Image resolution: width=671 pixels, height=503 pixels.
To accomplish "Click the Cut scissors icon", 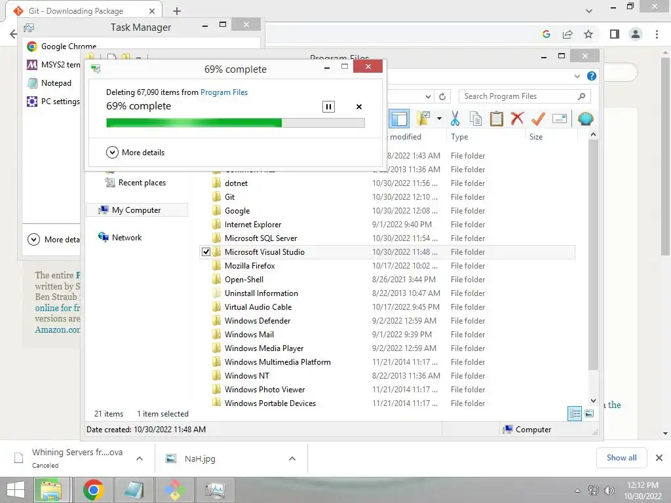I will pyautogui.click(x=455, y=119).
